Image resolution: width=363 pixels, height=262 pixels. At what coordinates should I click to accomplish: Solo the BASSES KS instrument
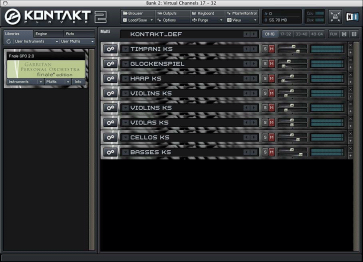[265, 152]
